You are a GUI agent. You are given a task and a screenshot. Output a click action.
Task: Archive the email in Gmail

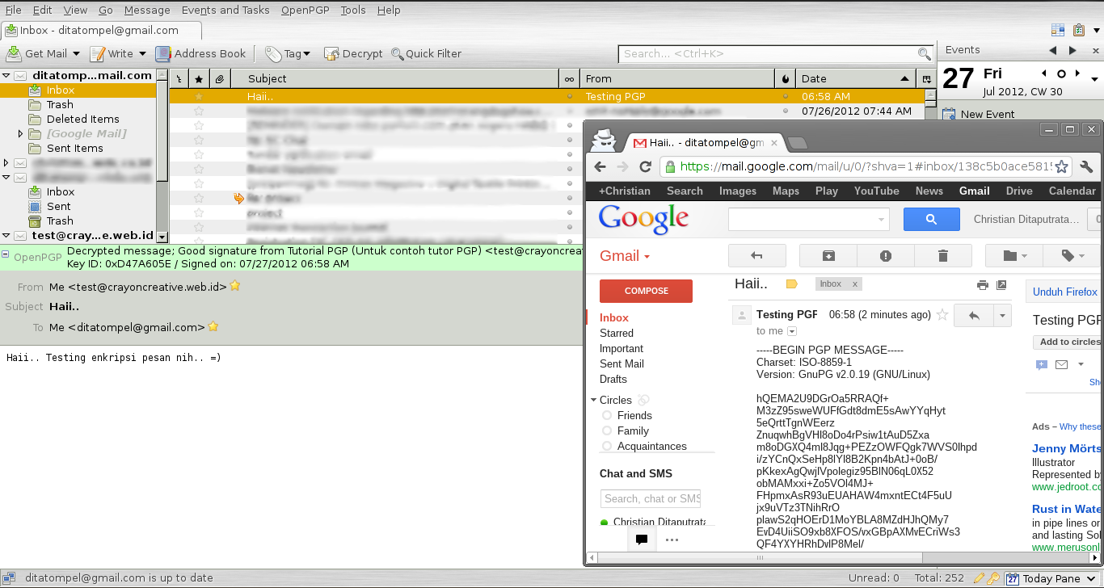click(828, 256)
